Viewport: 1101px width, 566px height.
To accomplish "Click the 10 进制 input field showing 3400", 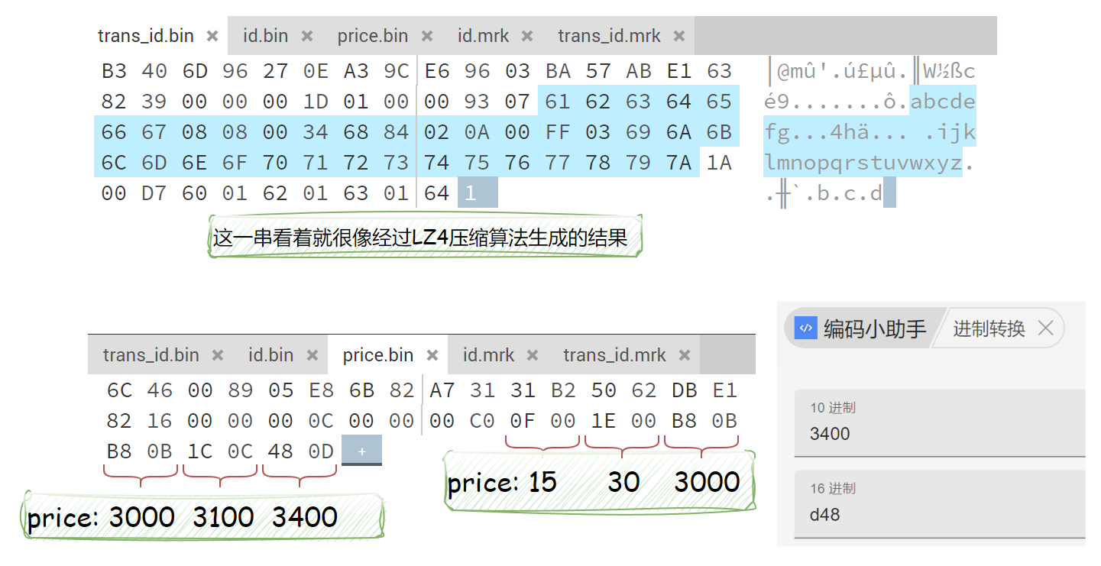I will coord(940,434).
